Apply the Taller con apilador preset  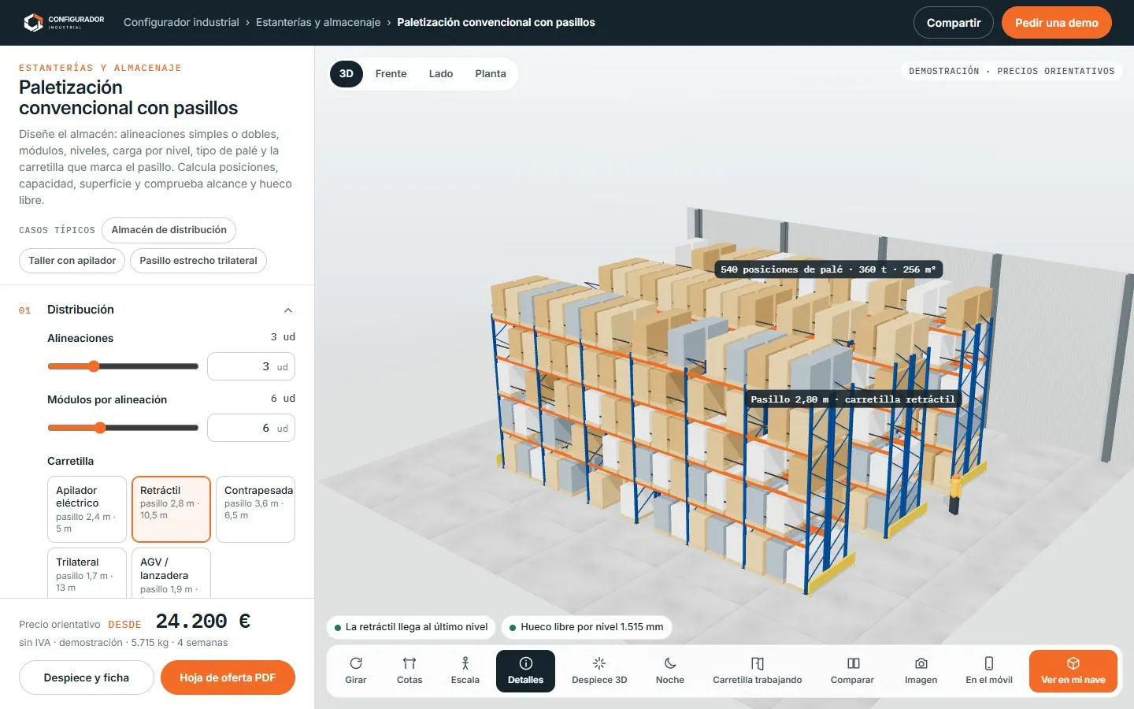click(72, 261)
